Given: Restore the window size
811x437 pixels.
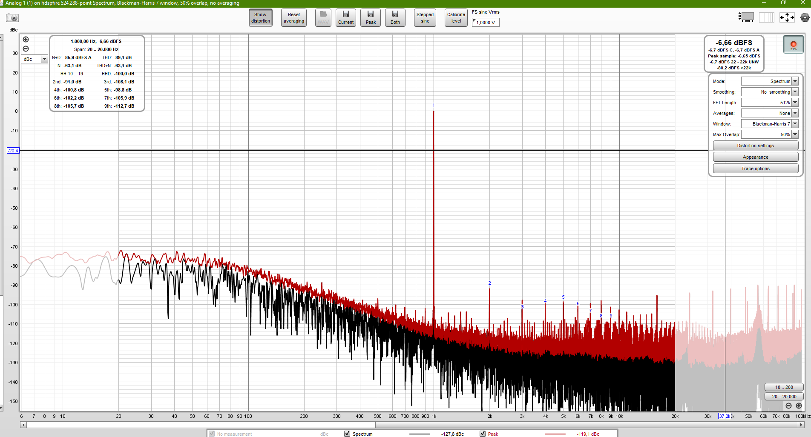Looking at the screenshot, I should pyautogui.click(x=783, y=3).
